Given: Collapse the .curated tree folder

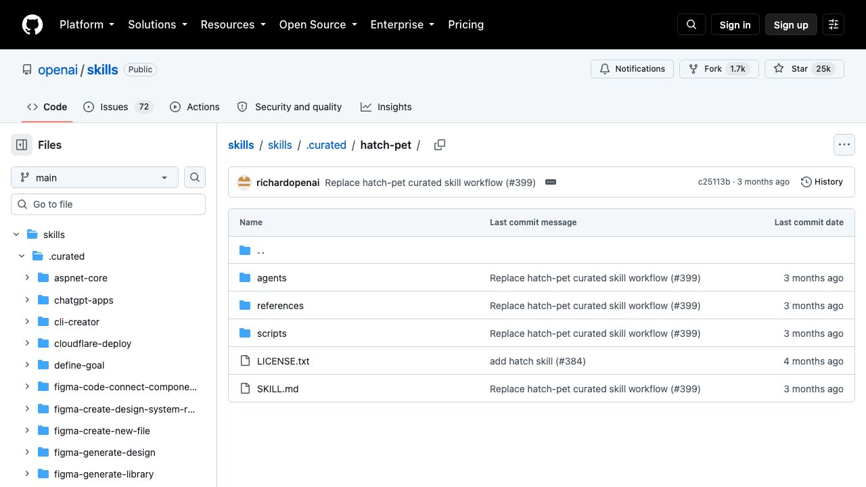Looking at the screenshot, I should [22, 256].
